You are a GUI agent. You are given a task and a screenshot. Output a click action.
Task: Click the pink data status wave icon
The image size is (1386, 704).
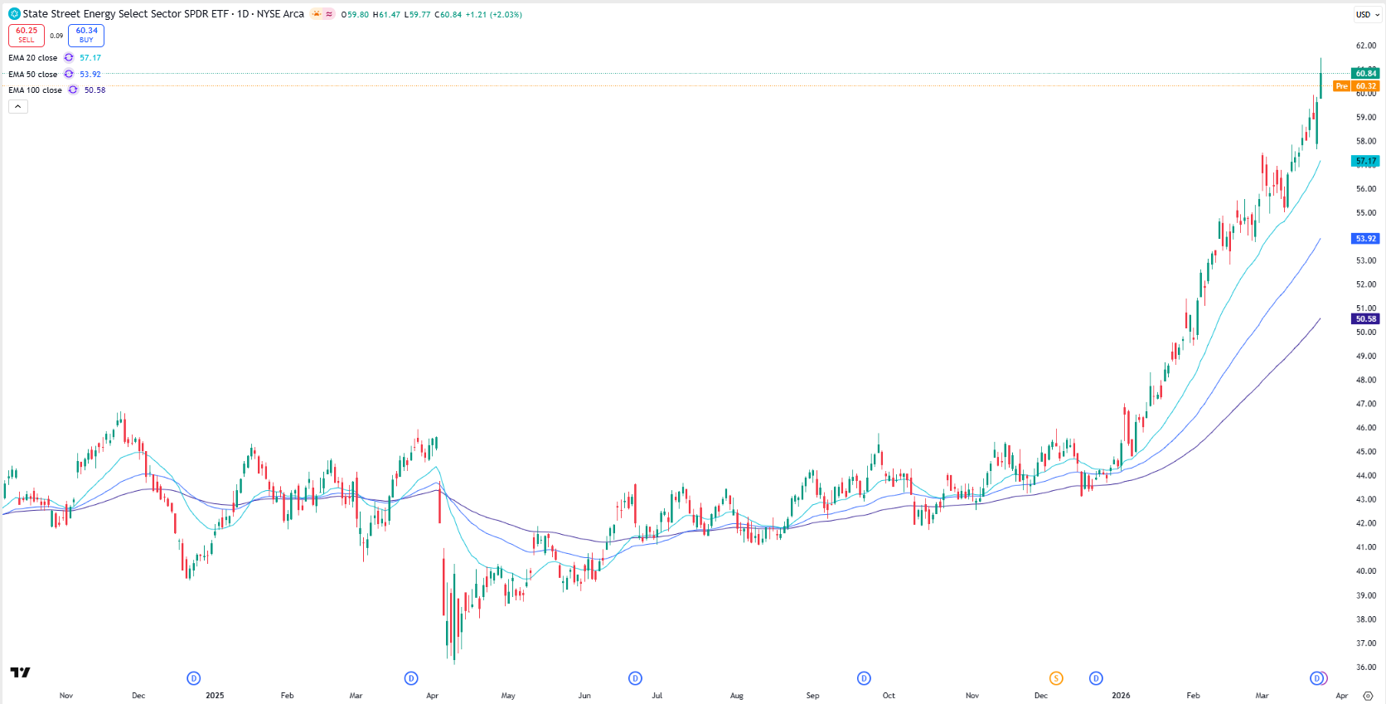(x=329, y=14)
